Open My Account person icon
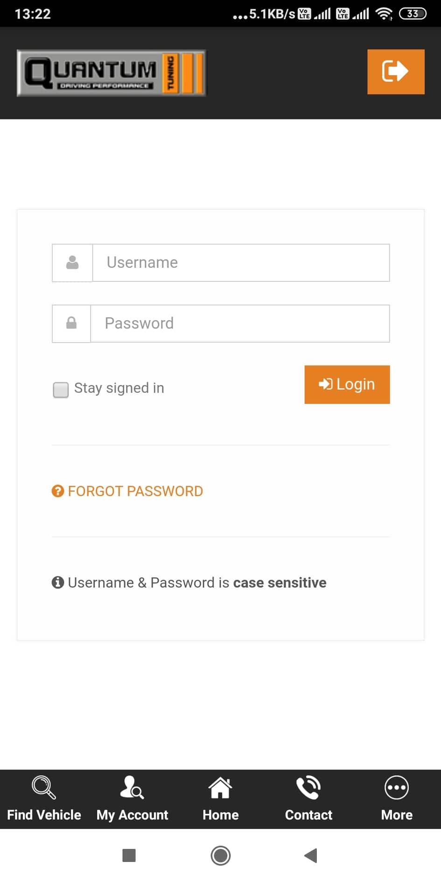Image resolution: width=441 pixels, height=882 pixels. [132, 787]
